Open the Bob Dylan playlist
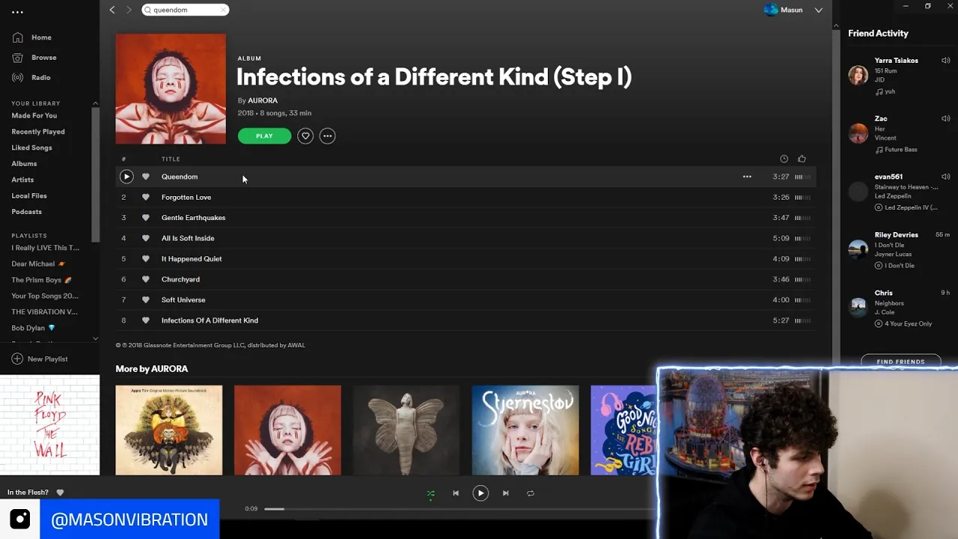The width and height of the screenshot is (958, 539). 33,328
